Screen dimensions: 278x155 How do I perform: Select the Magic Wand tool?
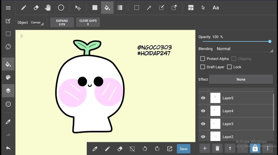[x=149, y=8]
